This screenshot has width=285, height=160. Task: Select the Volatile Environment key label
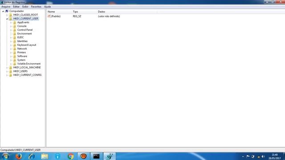tap(29, 64)
